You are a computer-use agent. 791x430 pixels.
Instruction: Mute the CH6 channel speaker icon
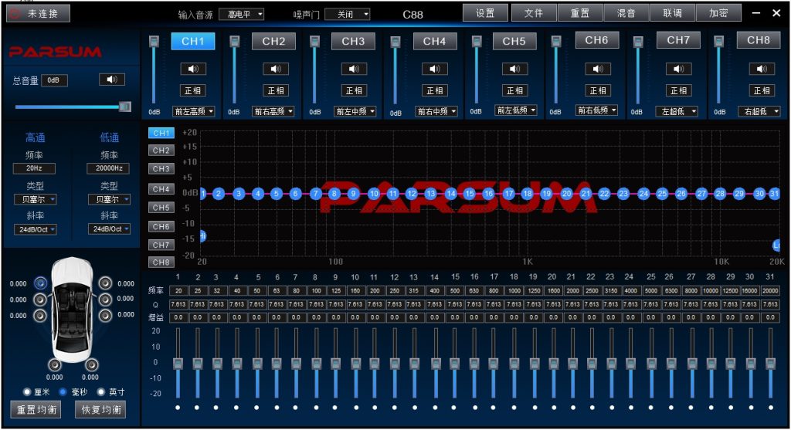coord(598,69)
